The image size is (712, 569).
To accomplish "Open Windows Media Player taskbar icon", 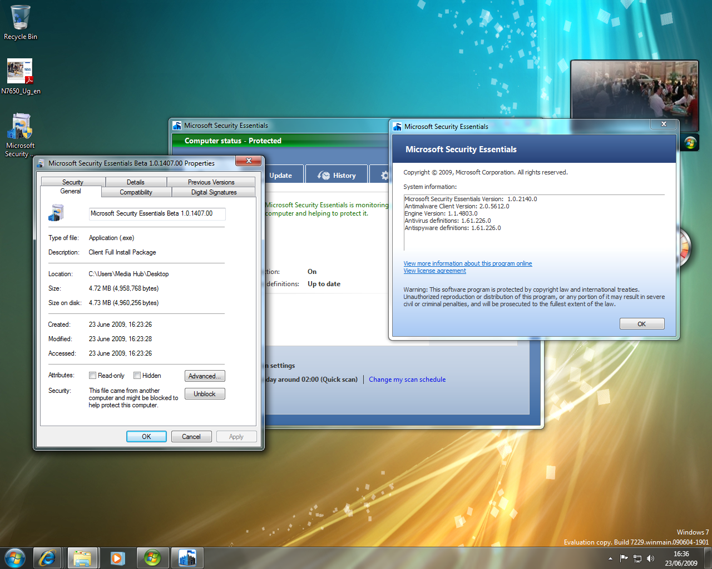I will point(117,558).
